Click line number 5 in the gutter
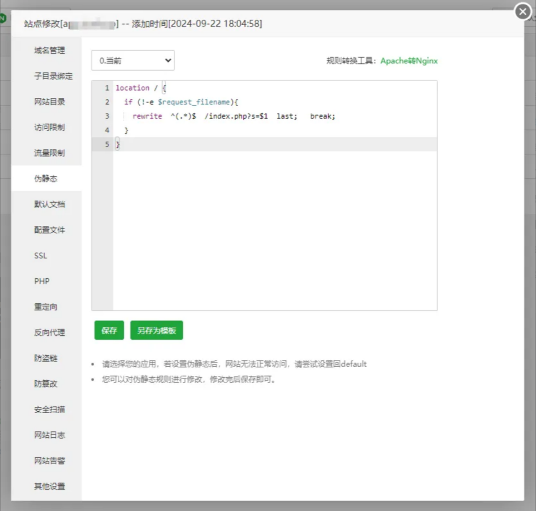 [107, 144]
